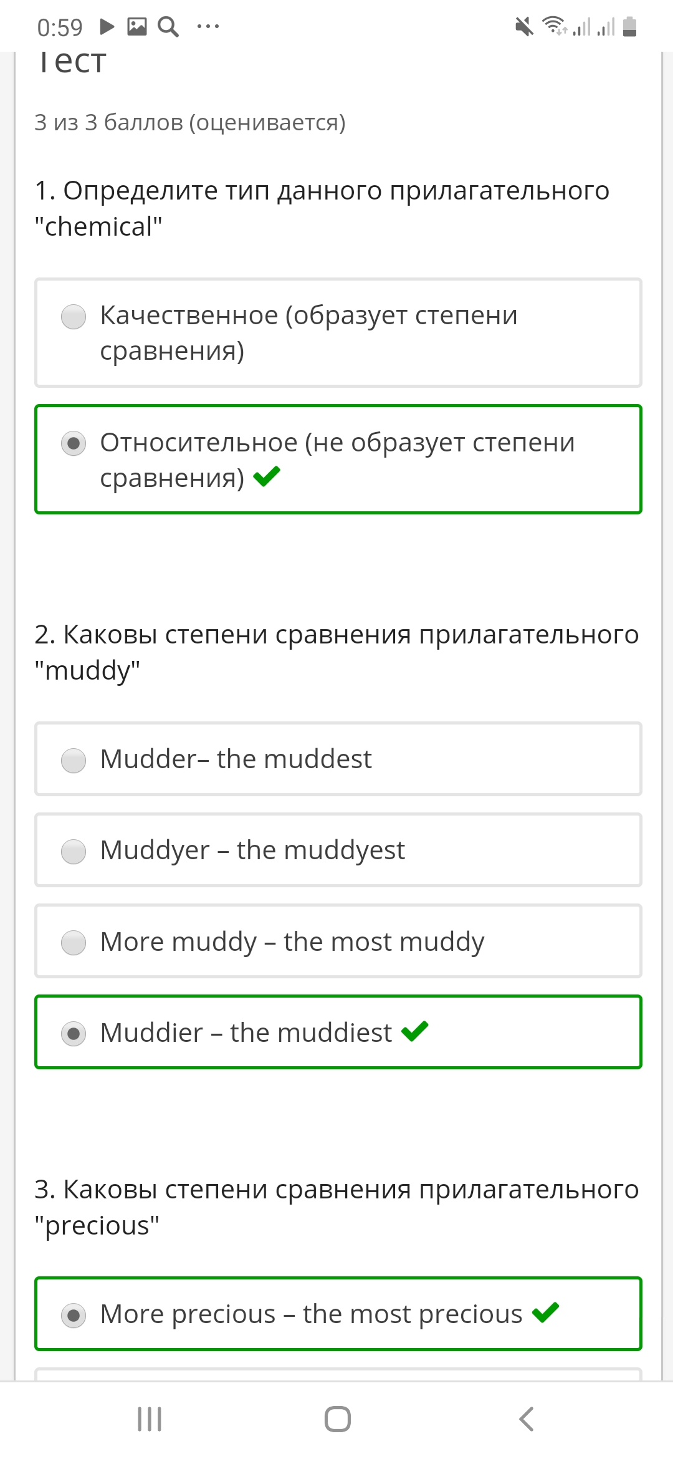This screenshot has height=1459, width=673.
Task: Tap the clock time in status bar
Action: tap(60, 27)
